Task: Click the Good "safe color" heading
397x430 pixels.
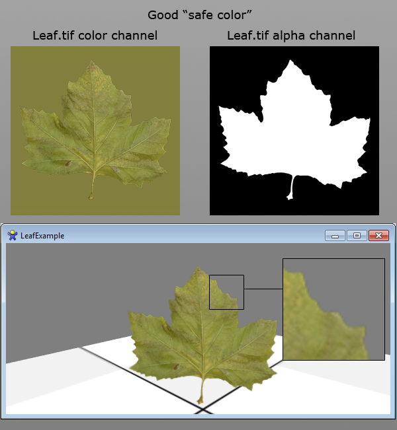Action: click(199, 14)
